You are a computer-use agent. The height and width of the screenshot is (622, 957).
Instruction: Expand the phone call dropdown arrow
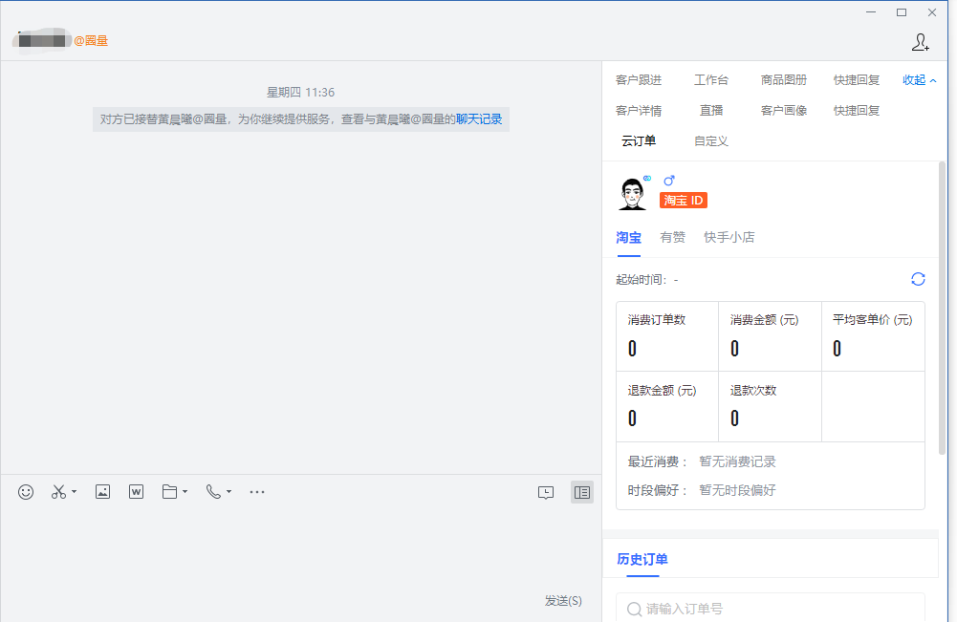(x=229, y=493)
